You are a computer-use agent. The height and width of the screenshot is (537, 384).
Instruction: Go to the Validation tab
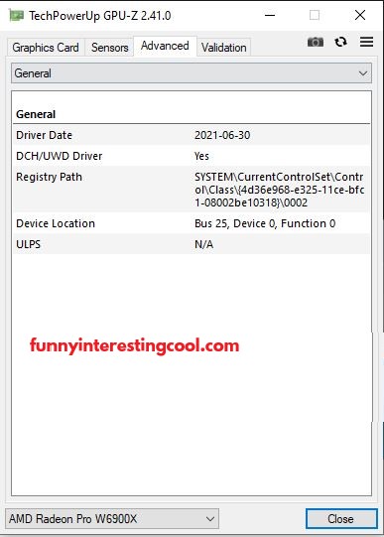pyautogui.click(x=224, y=48)
